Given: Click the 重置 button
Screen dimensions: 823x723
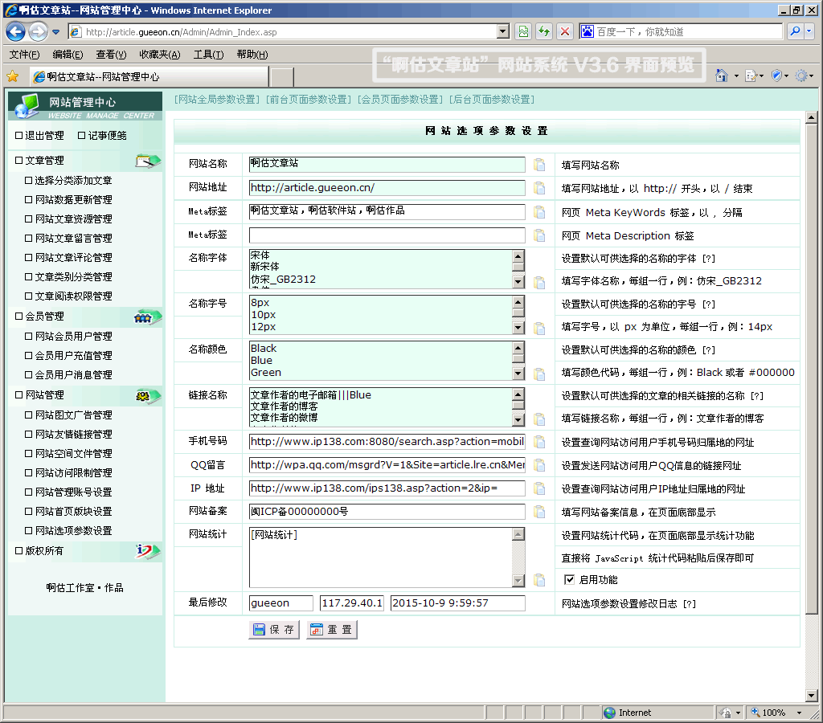Looking at the screenshot, I should [331, 630].
